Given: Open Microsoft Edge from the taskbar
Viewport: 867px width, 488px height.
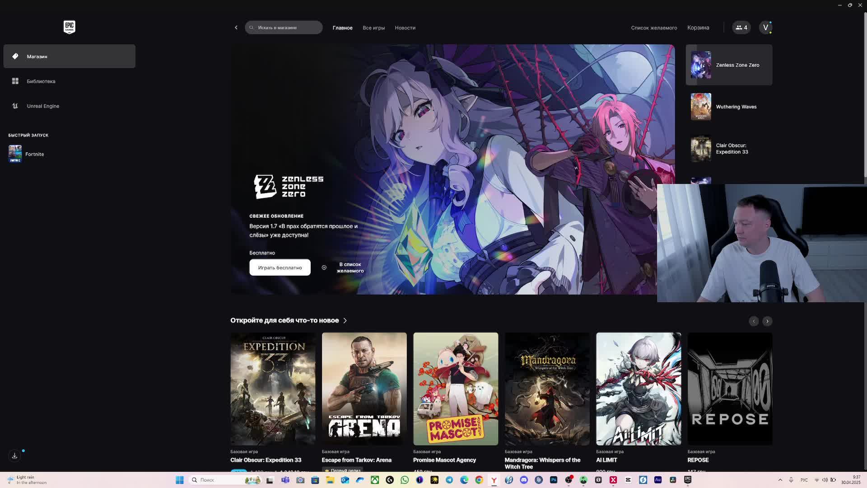Looking at the screenshot, I should point(464,480).
